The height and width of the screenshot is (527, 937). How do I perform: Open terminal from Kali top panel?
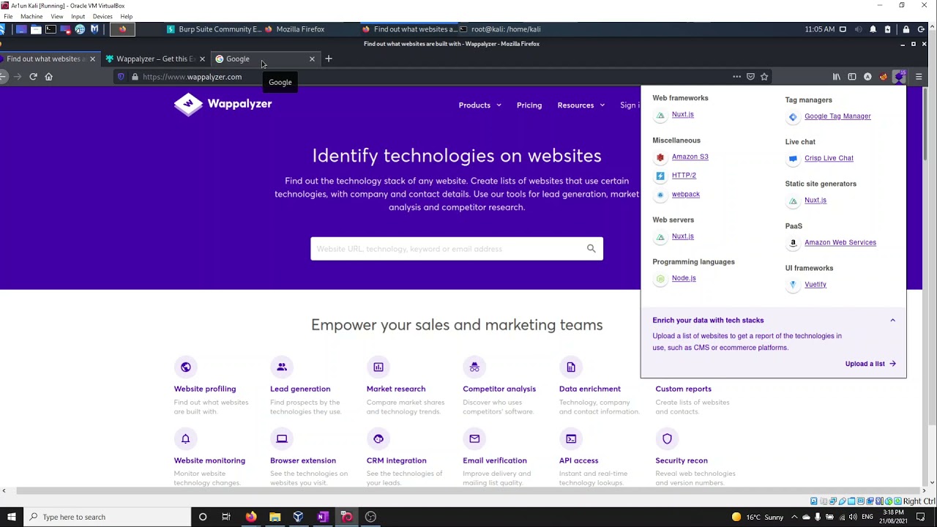51,29
